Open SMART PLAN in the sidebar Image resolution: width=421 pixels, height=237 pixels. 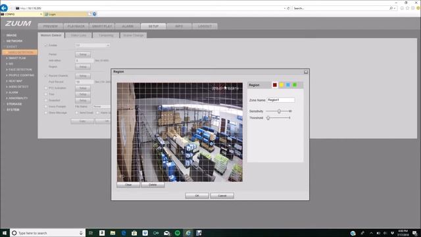point(17,58)
